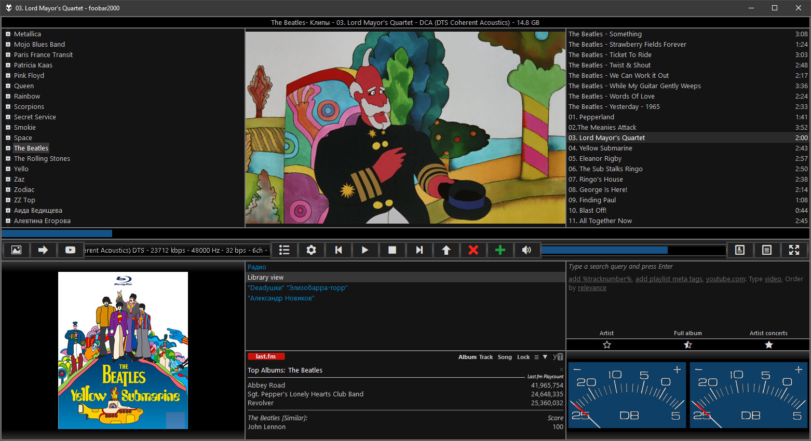The width and height of the screenshot is (811, 441).
Task: Open settings with the gear icon
Action: click(x=311, y=250)
